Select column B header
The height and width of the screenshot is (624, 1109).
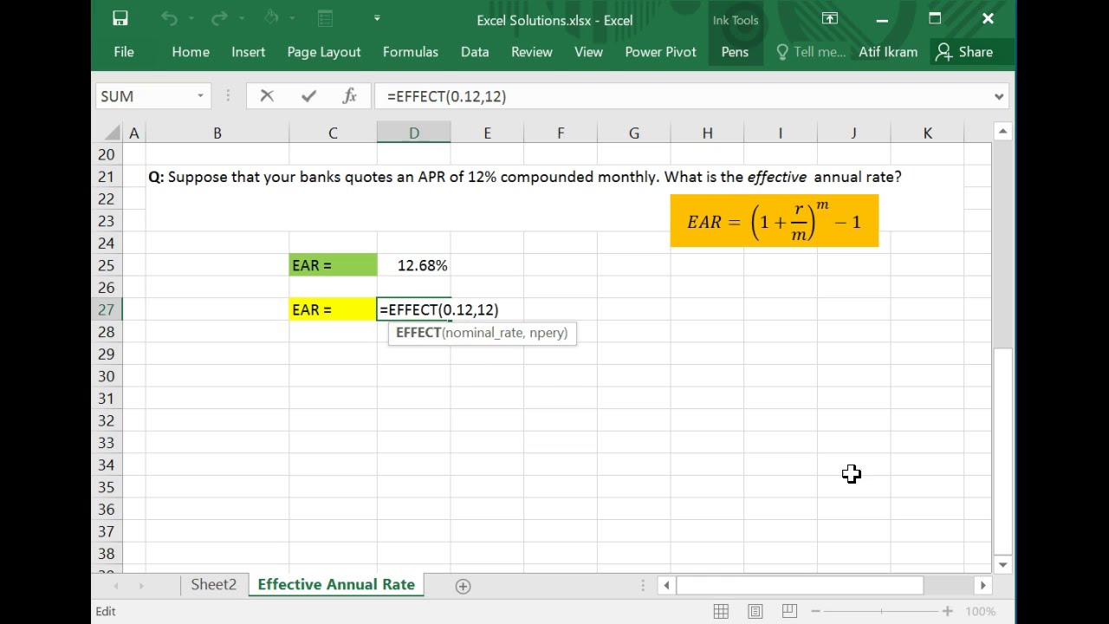[x=217, y=133]
